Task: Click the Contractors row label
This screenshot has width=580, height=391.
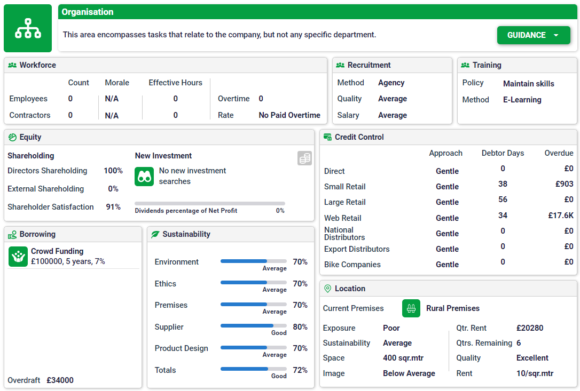Action: (x=29, y=115)
